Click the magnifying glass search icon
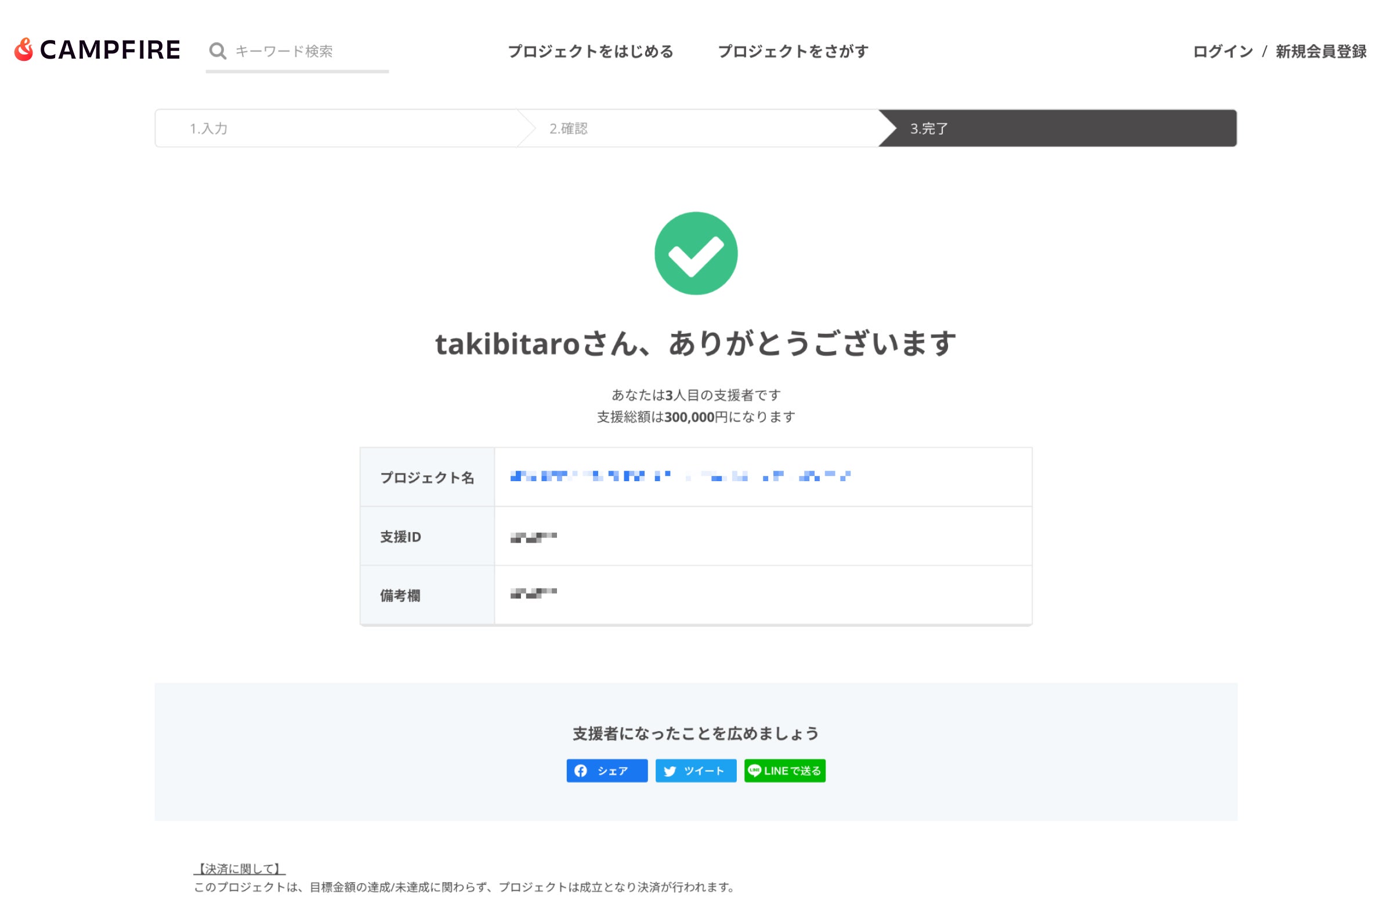1400x898 pixels. [218, 52]
